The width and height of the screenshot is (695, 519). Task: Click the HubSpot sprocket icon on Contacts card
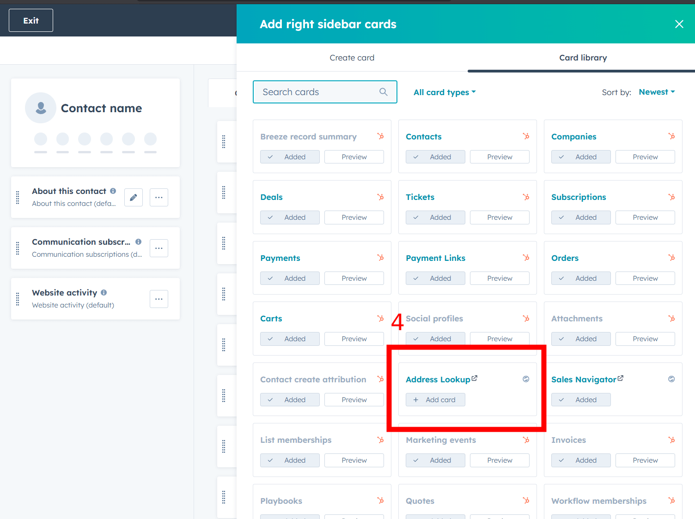coord(526,136)
